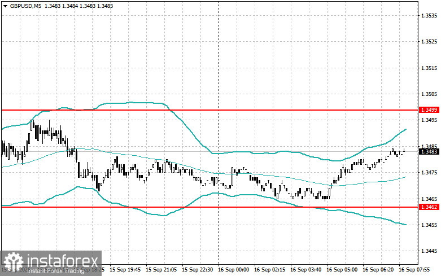Image resolution: width=441 pixels, height=276 pixels.
Task: Select the 1.3499 red resistance price label
Action: pyautogui.click(x=429, y=110)
